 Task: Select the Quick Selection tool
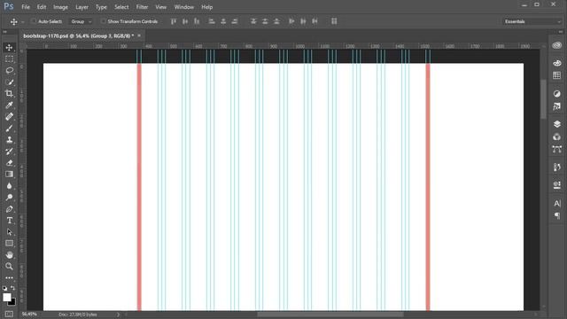(x=10, y=82)
